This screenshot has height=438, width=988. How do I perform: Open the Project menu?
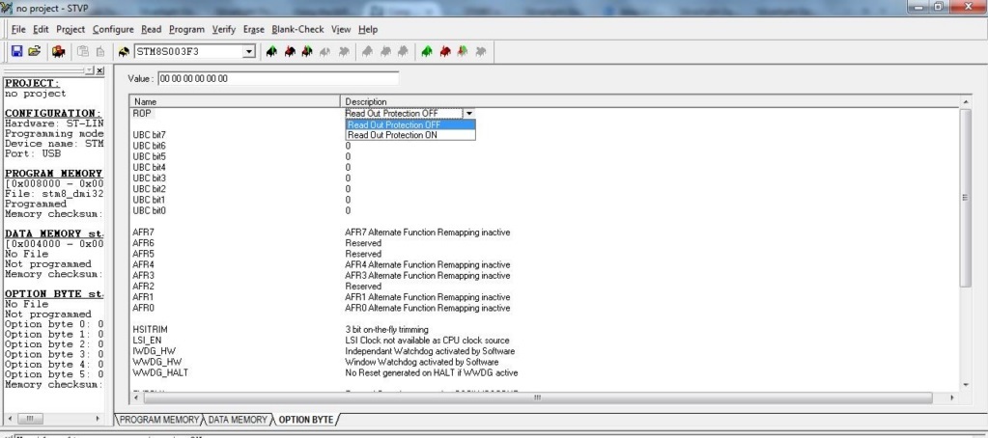point(71,29)
